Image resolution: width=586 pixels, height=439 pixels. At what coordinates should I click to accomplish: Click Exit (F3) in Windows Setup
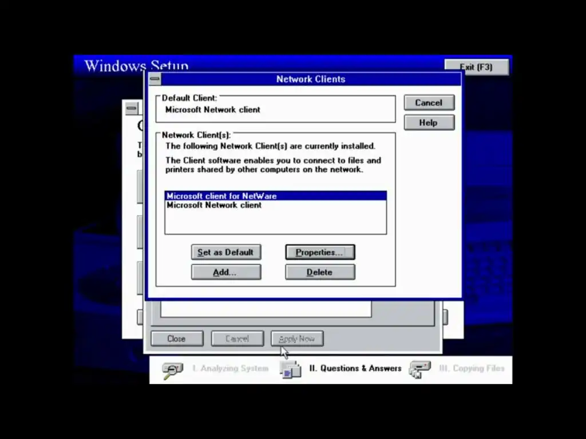pos(476,67)
